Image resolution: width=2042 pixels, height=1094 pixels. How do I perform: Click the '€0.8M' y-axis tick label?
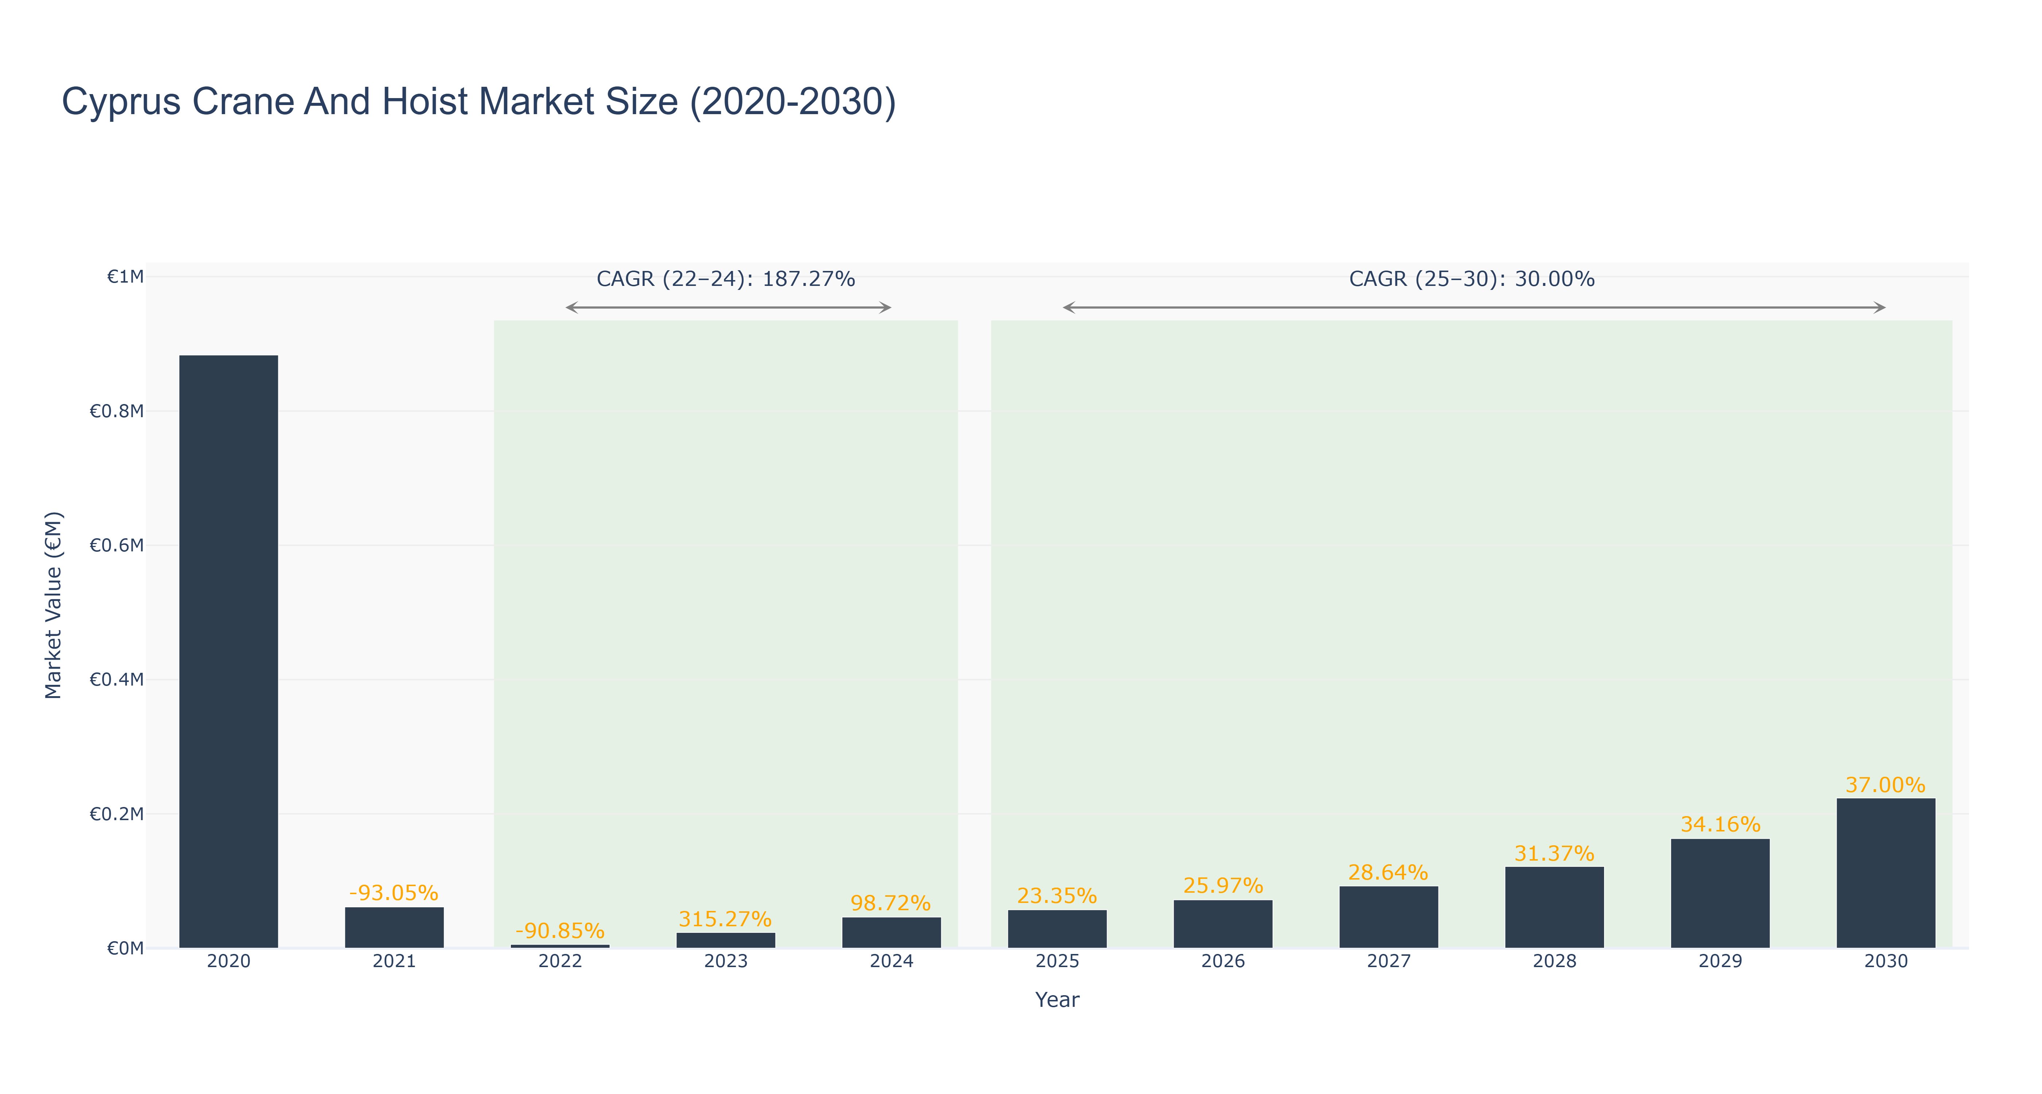117,411
